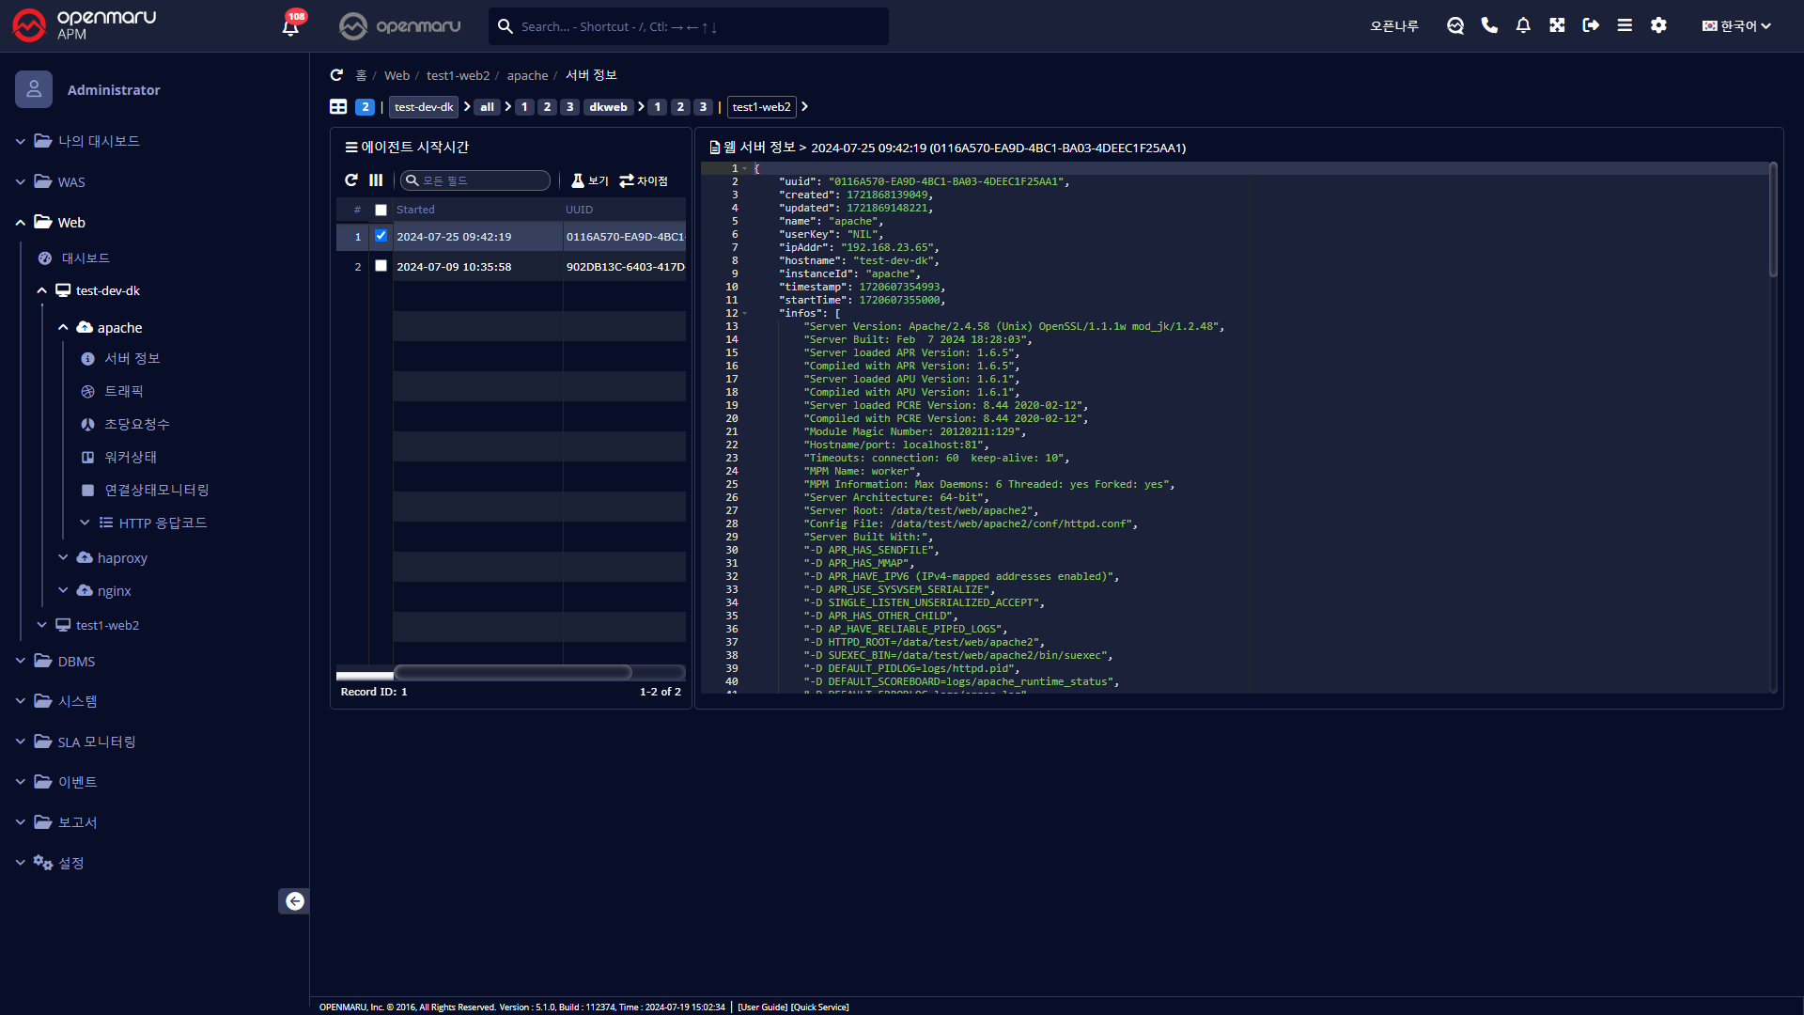The width and height of the screenshot is (1804, 1015).
Task: Expand the nginx node
Action: click(63, 590)
